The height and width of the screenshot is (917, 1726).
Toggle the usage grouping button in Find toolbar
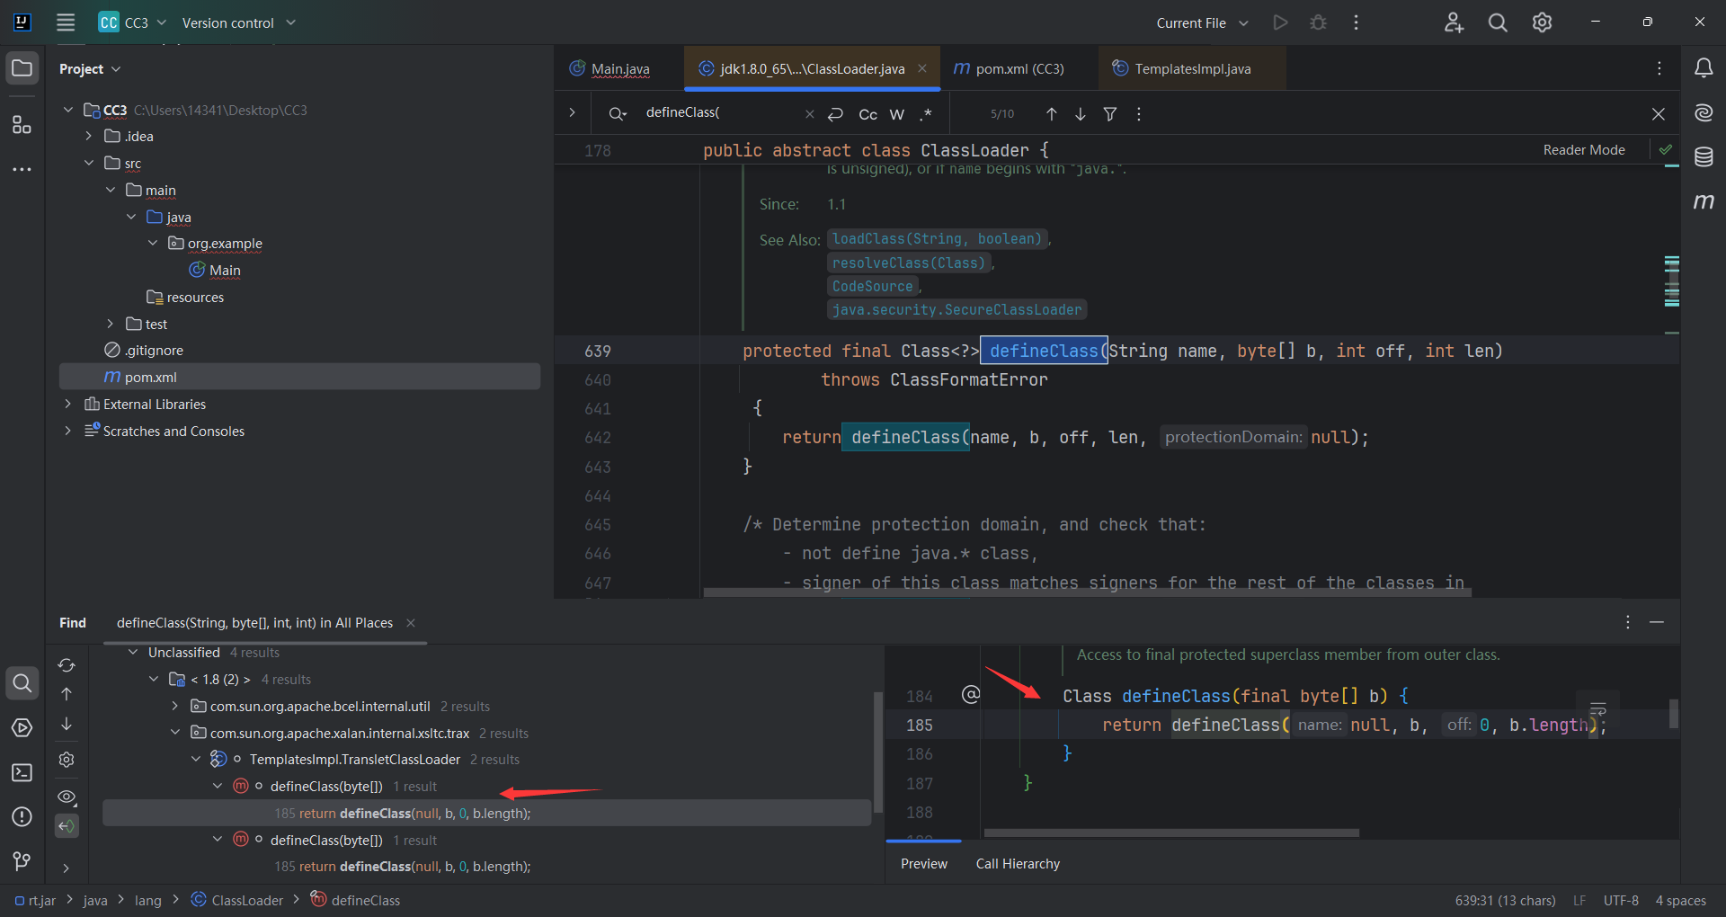(67, 826)
